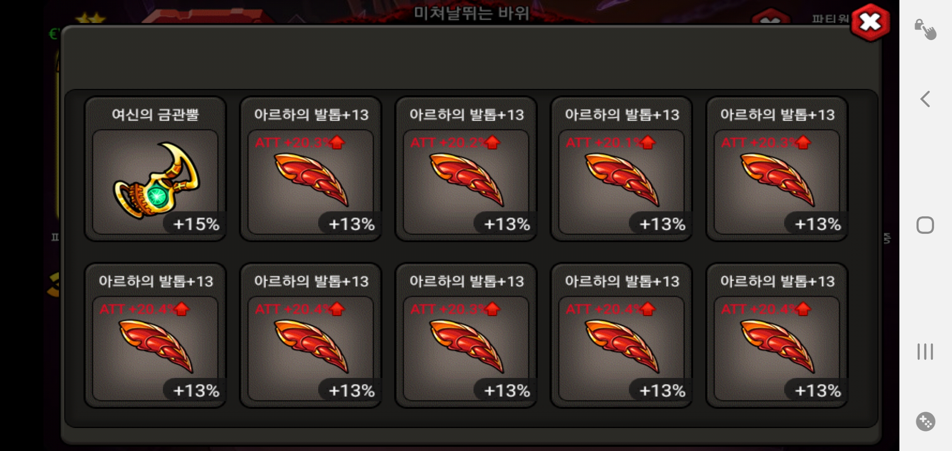The width and height of the screenshot is (952, 451).
Task: Choose the bottom-row claw with ATT +20.3%
Action: 466,335
